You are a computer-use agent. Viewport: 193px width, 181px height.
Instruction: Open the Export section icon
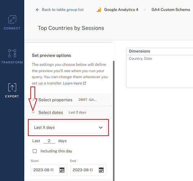12,87
